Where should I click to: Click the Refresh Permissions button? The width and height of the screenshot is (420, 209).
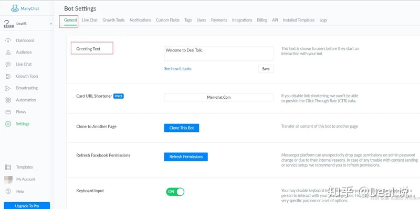pos(186,156)
